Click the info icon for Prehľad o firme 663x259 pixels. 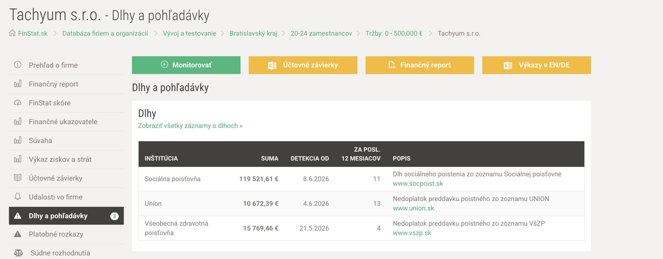click(18, 65)
